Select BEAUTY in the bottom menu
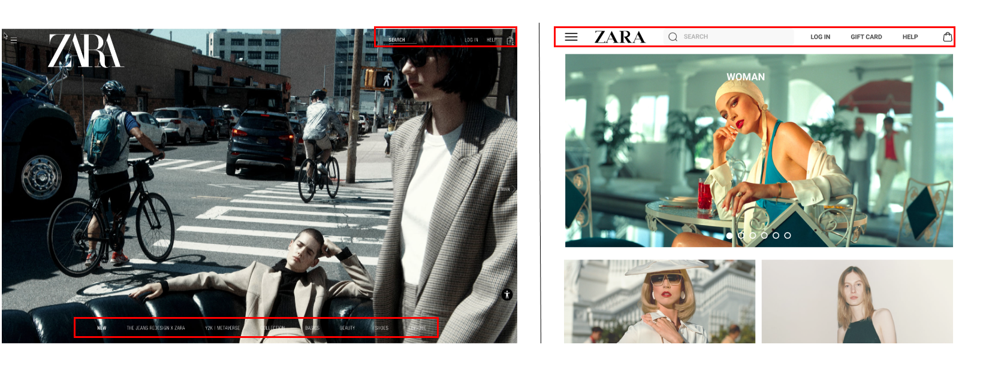992x387 pixels. [x=347, y=328]
